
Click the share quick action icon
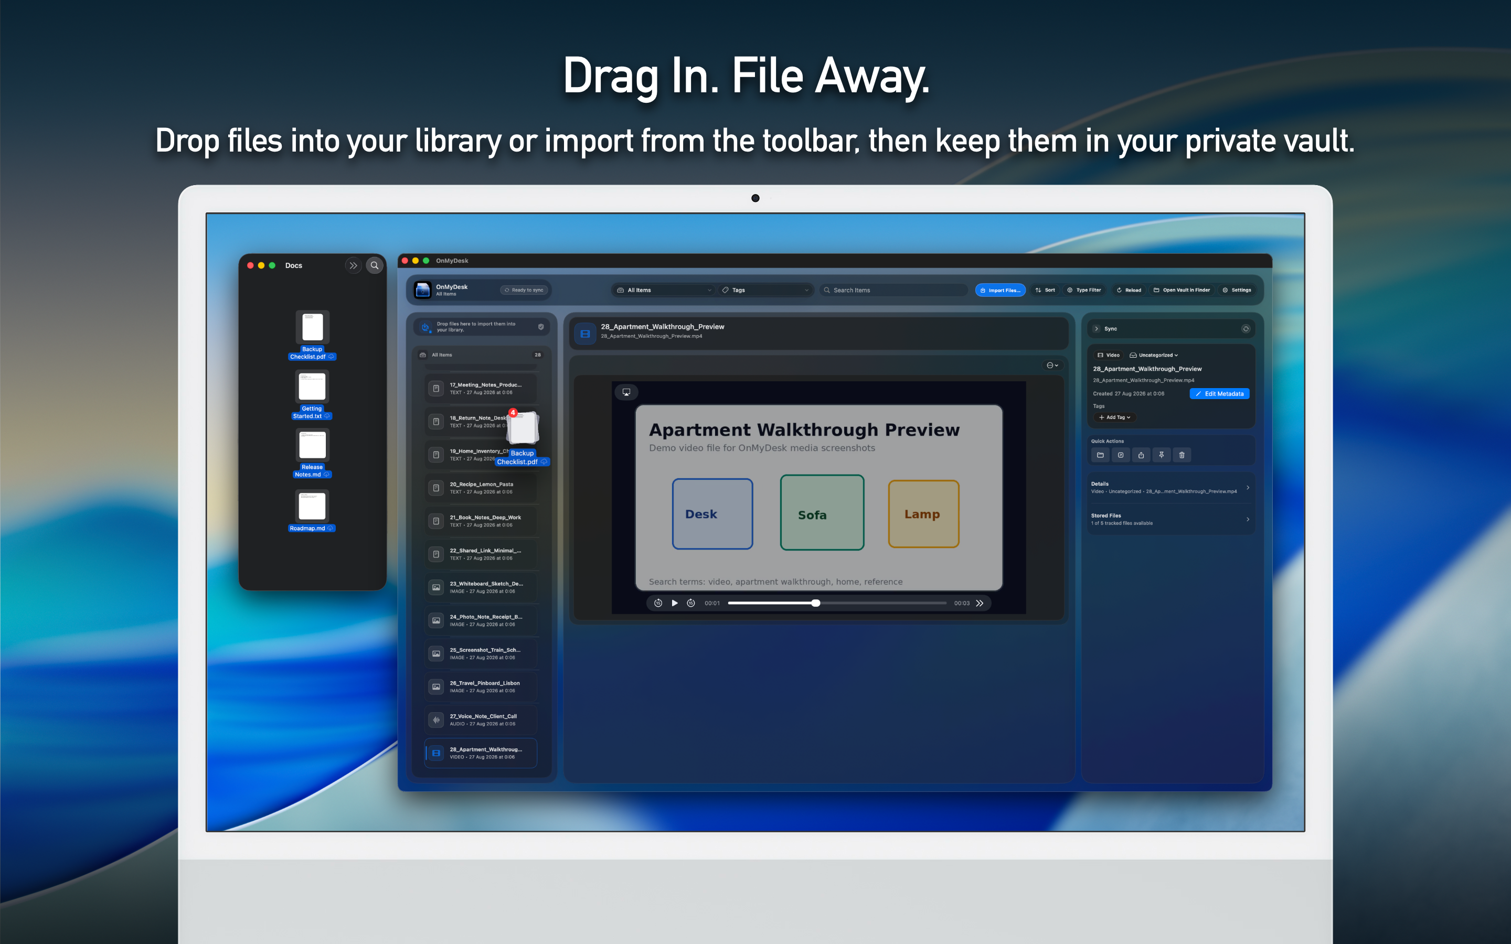coord(1141,455)
